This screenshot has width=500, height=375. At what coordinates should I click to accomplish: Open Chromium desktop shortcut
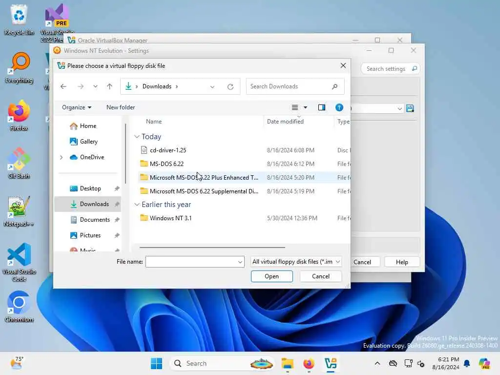[x=19, y=307]
